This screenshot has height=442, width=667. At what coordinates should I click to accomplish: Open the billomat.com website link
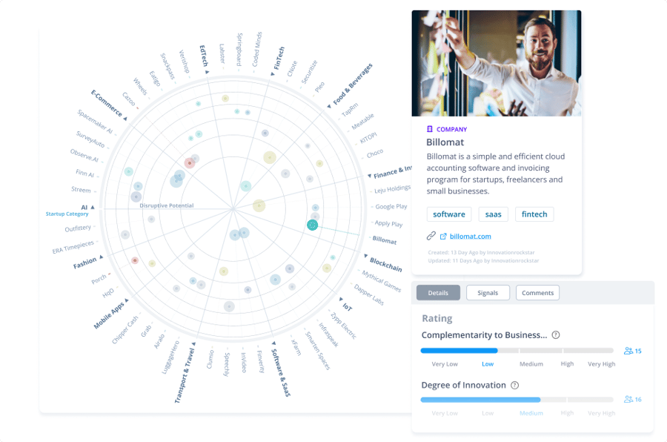pyautogui.click(x=470, y=237)
